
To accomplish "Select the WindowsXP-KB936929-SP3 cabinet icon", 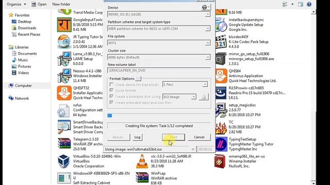I will 64,178.
